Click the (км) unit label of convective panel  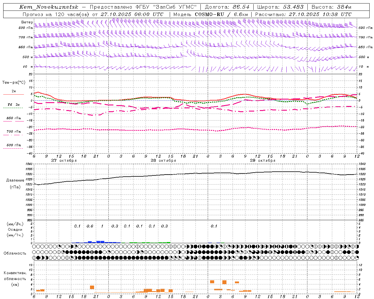coord(15,284)
